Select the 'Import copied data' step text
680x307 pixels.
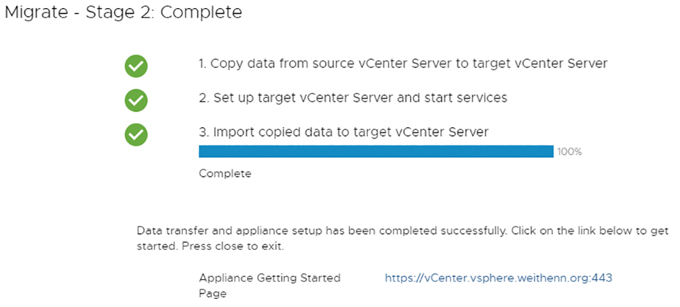tap(343, 131)
